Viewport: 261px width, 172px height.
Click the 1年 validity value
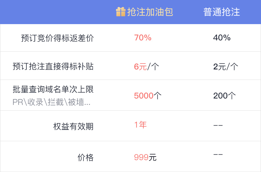[x=140, y=125]
